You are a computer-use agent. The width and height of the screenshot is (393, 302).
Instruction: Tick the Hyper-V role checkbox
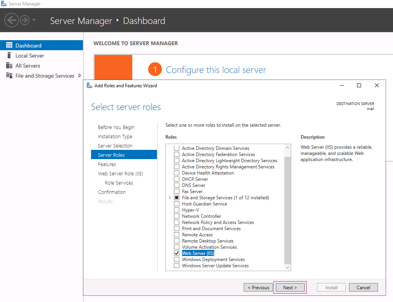177,210
